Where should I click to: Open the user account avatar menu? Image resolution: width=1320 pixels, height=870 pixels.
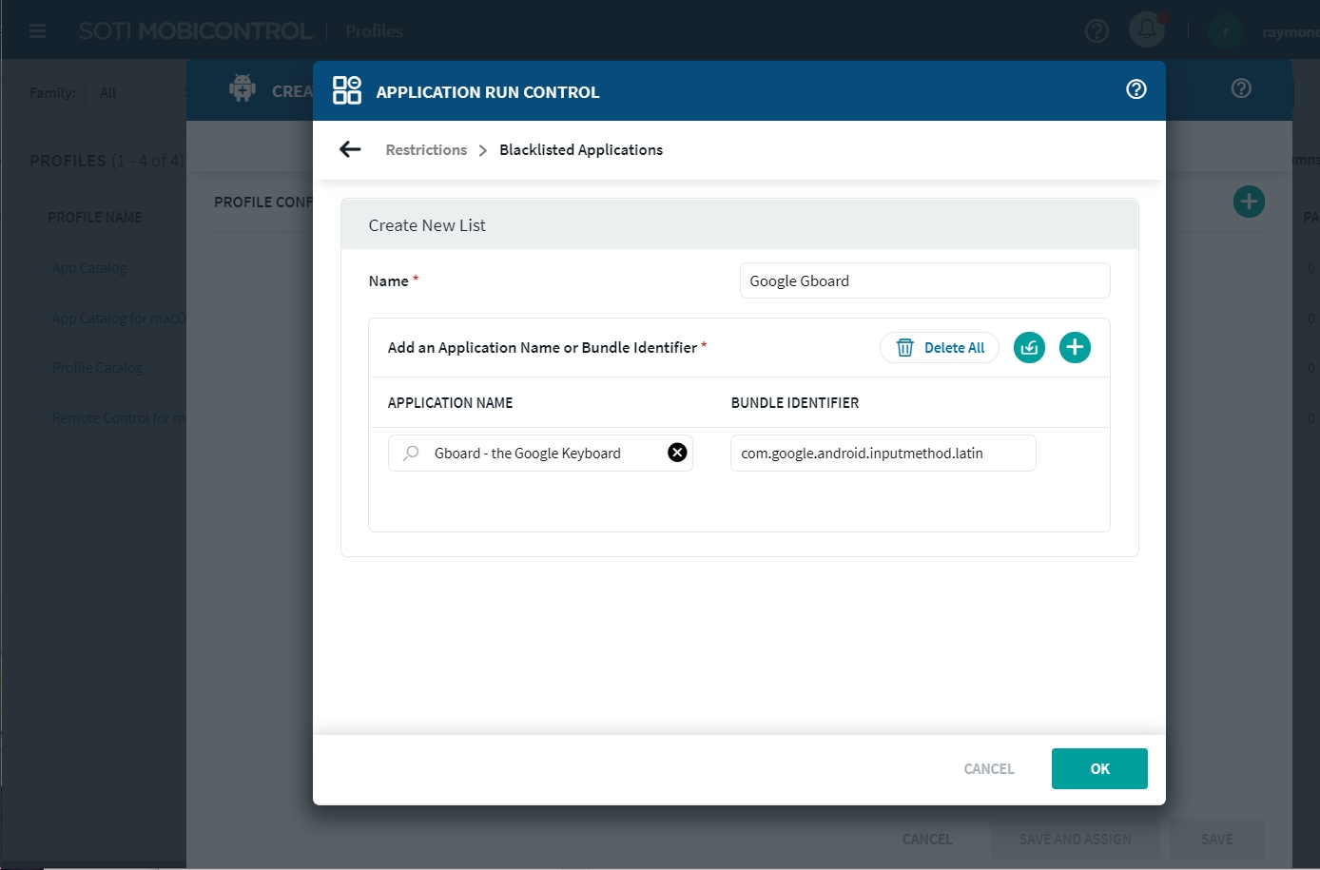point(1225,31)
